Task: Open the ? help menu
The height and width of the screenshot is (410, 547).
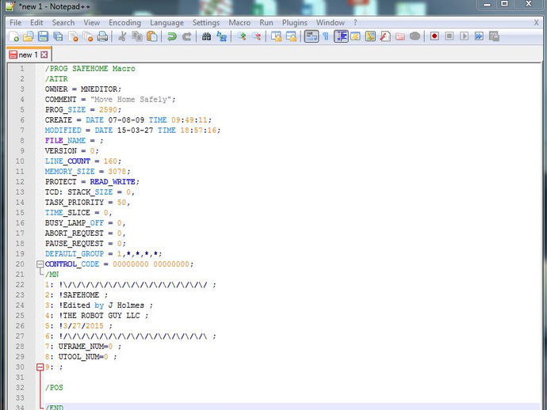Action: pyautogui.click(x=355, y=23)
